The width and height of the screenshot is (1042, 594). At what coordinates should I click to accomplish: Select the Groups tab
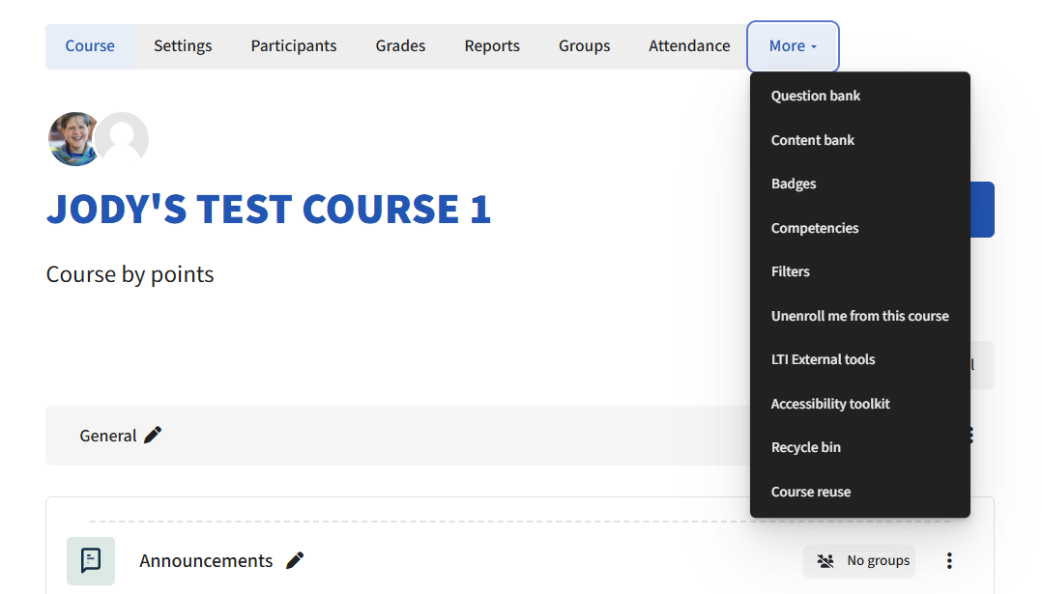(584, 46)
